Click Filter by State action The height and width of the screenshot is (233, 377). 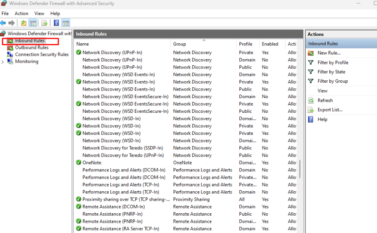[x=331, y=72]
